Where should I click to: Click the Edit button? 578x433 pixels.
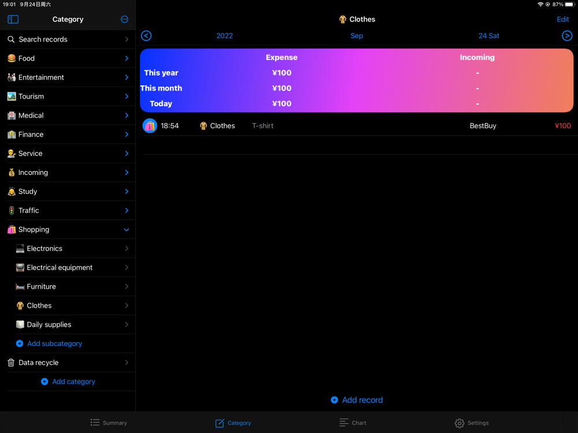pyautogui.click(x=562, y=19)
